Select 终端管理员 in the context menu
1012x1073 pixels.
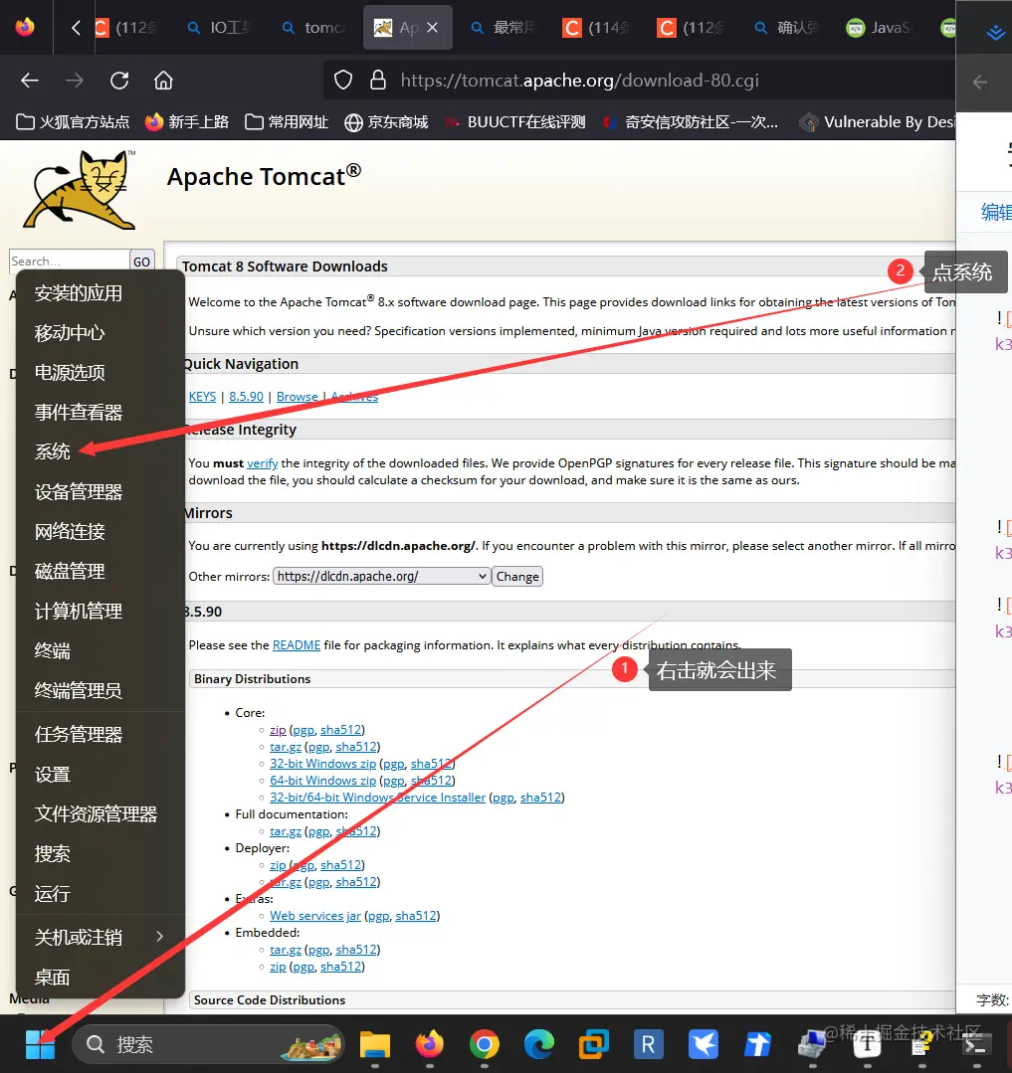coord(101,690)
